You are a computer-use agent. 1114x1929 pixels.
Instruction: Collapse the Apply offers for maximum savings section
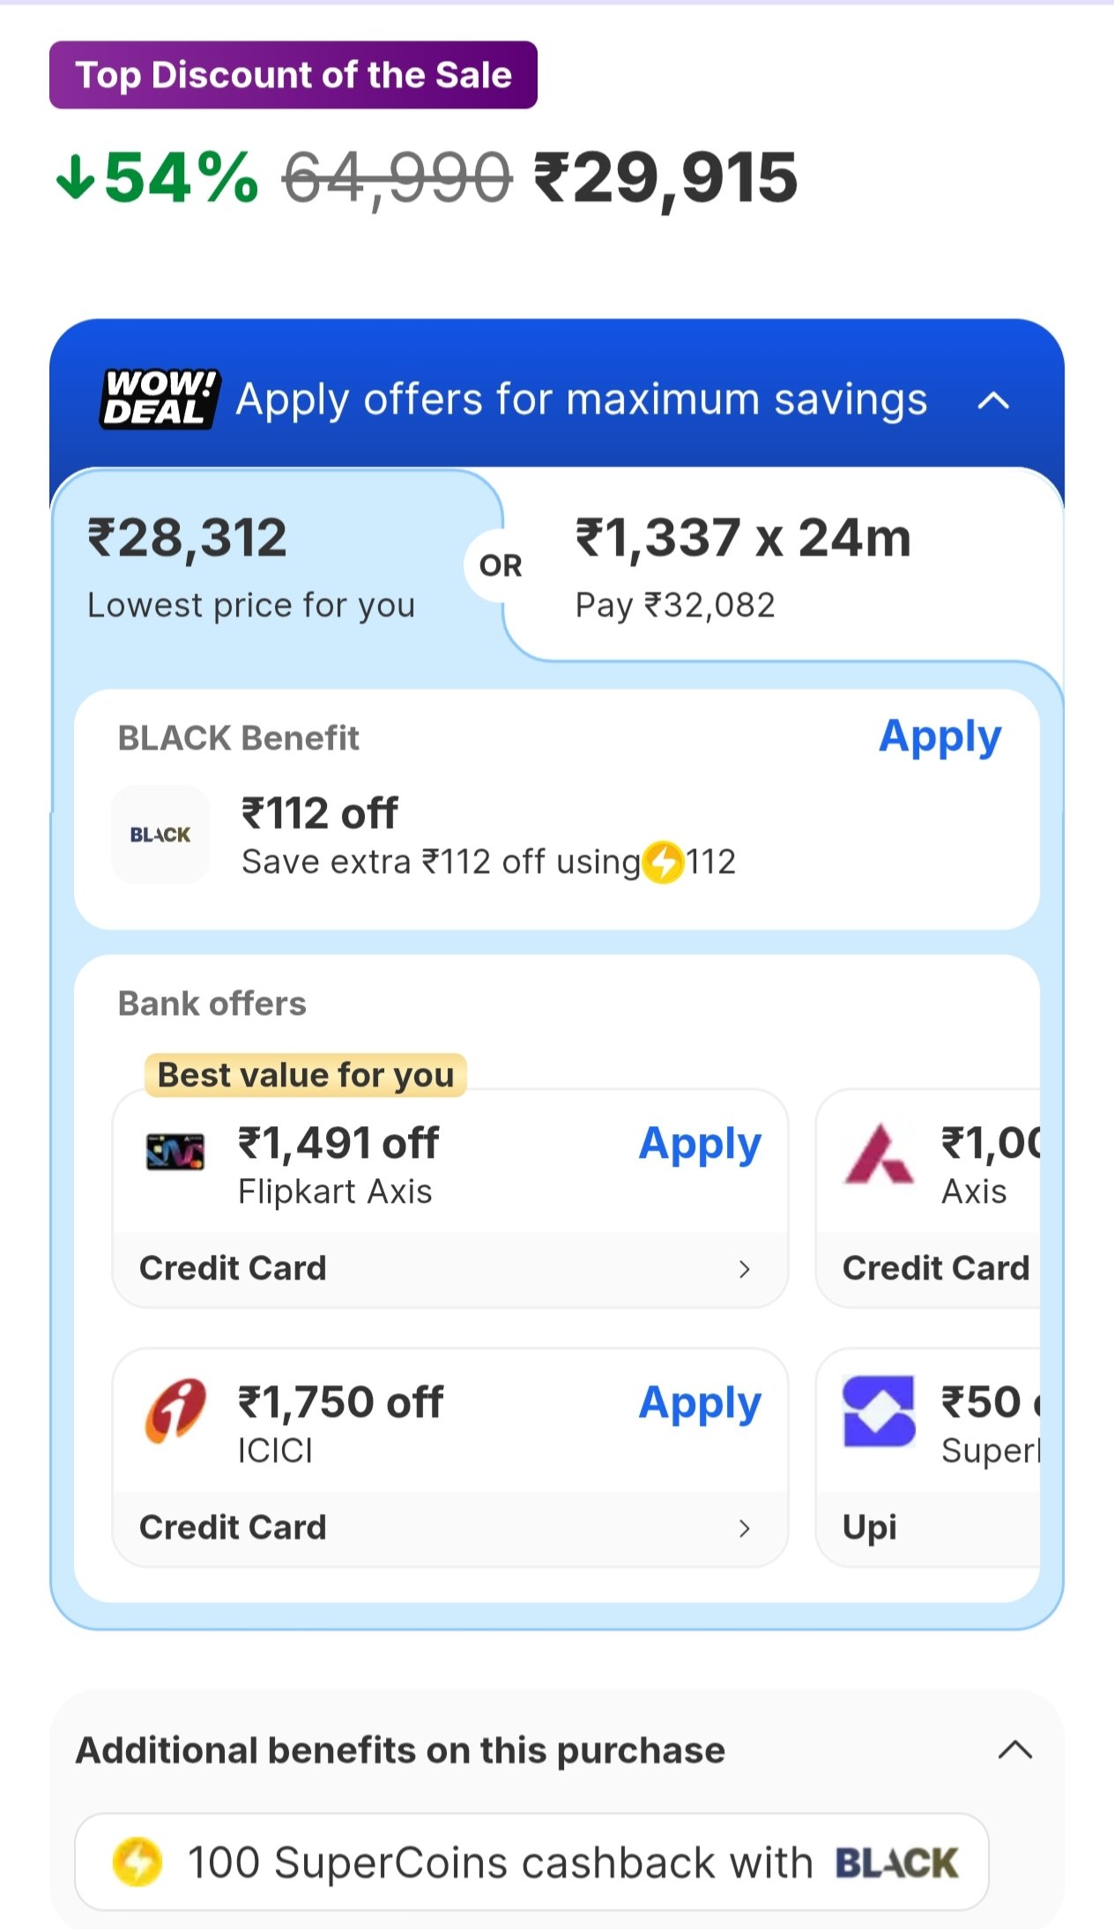pyautogui.click(x=993, y=401)
